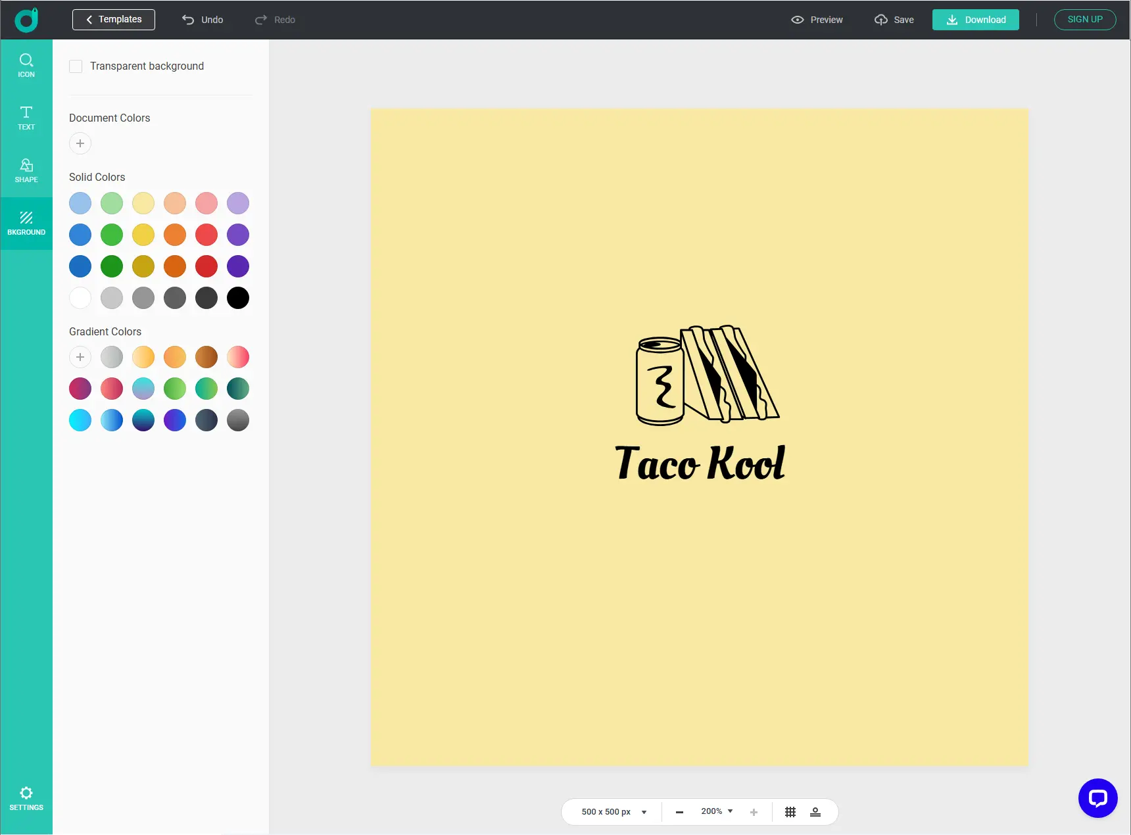Choose the bright yellow solid swatch

[143, 235]
